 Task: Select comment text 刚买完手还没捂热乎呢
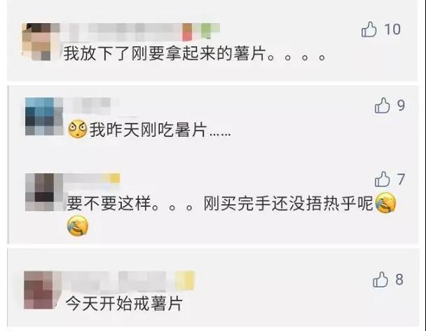[289, 203]
